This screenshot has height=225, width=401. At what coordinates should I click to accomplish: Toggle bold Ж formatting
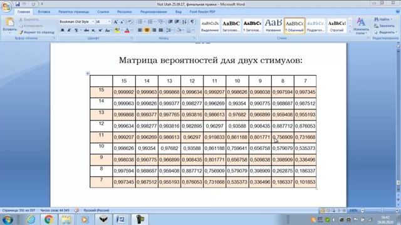[x=63, y=31]
